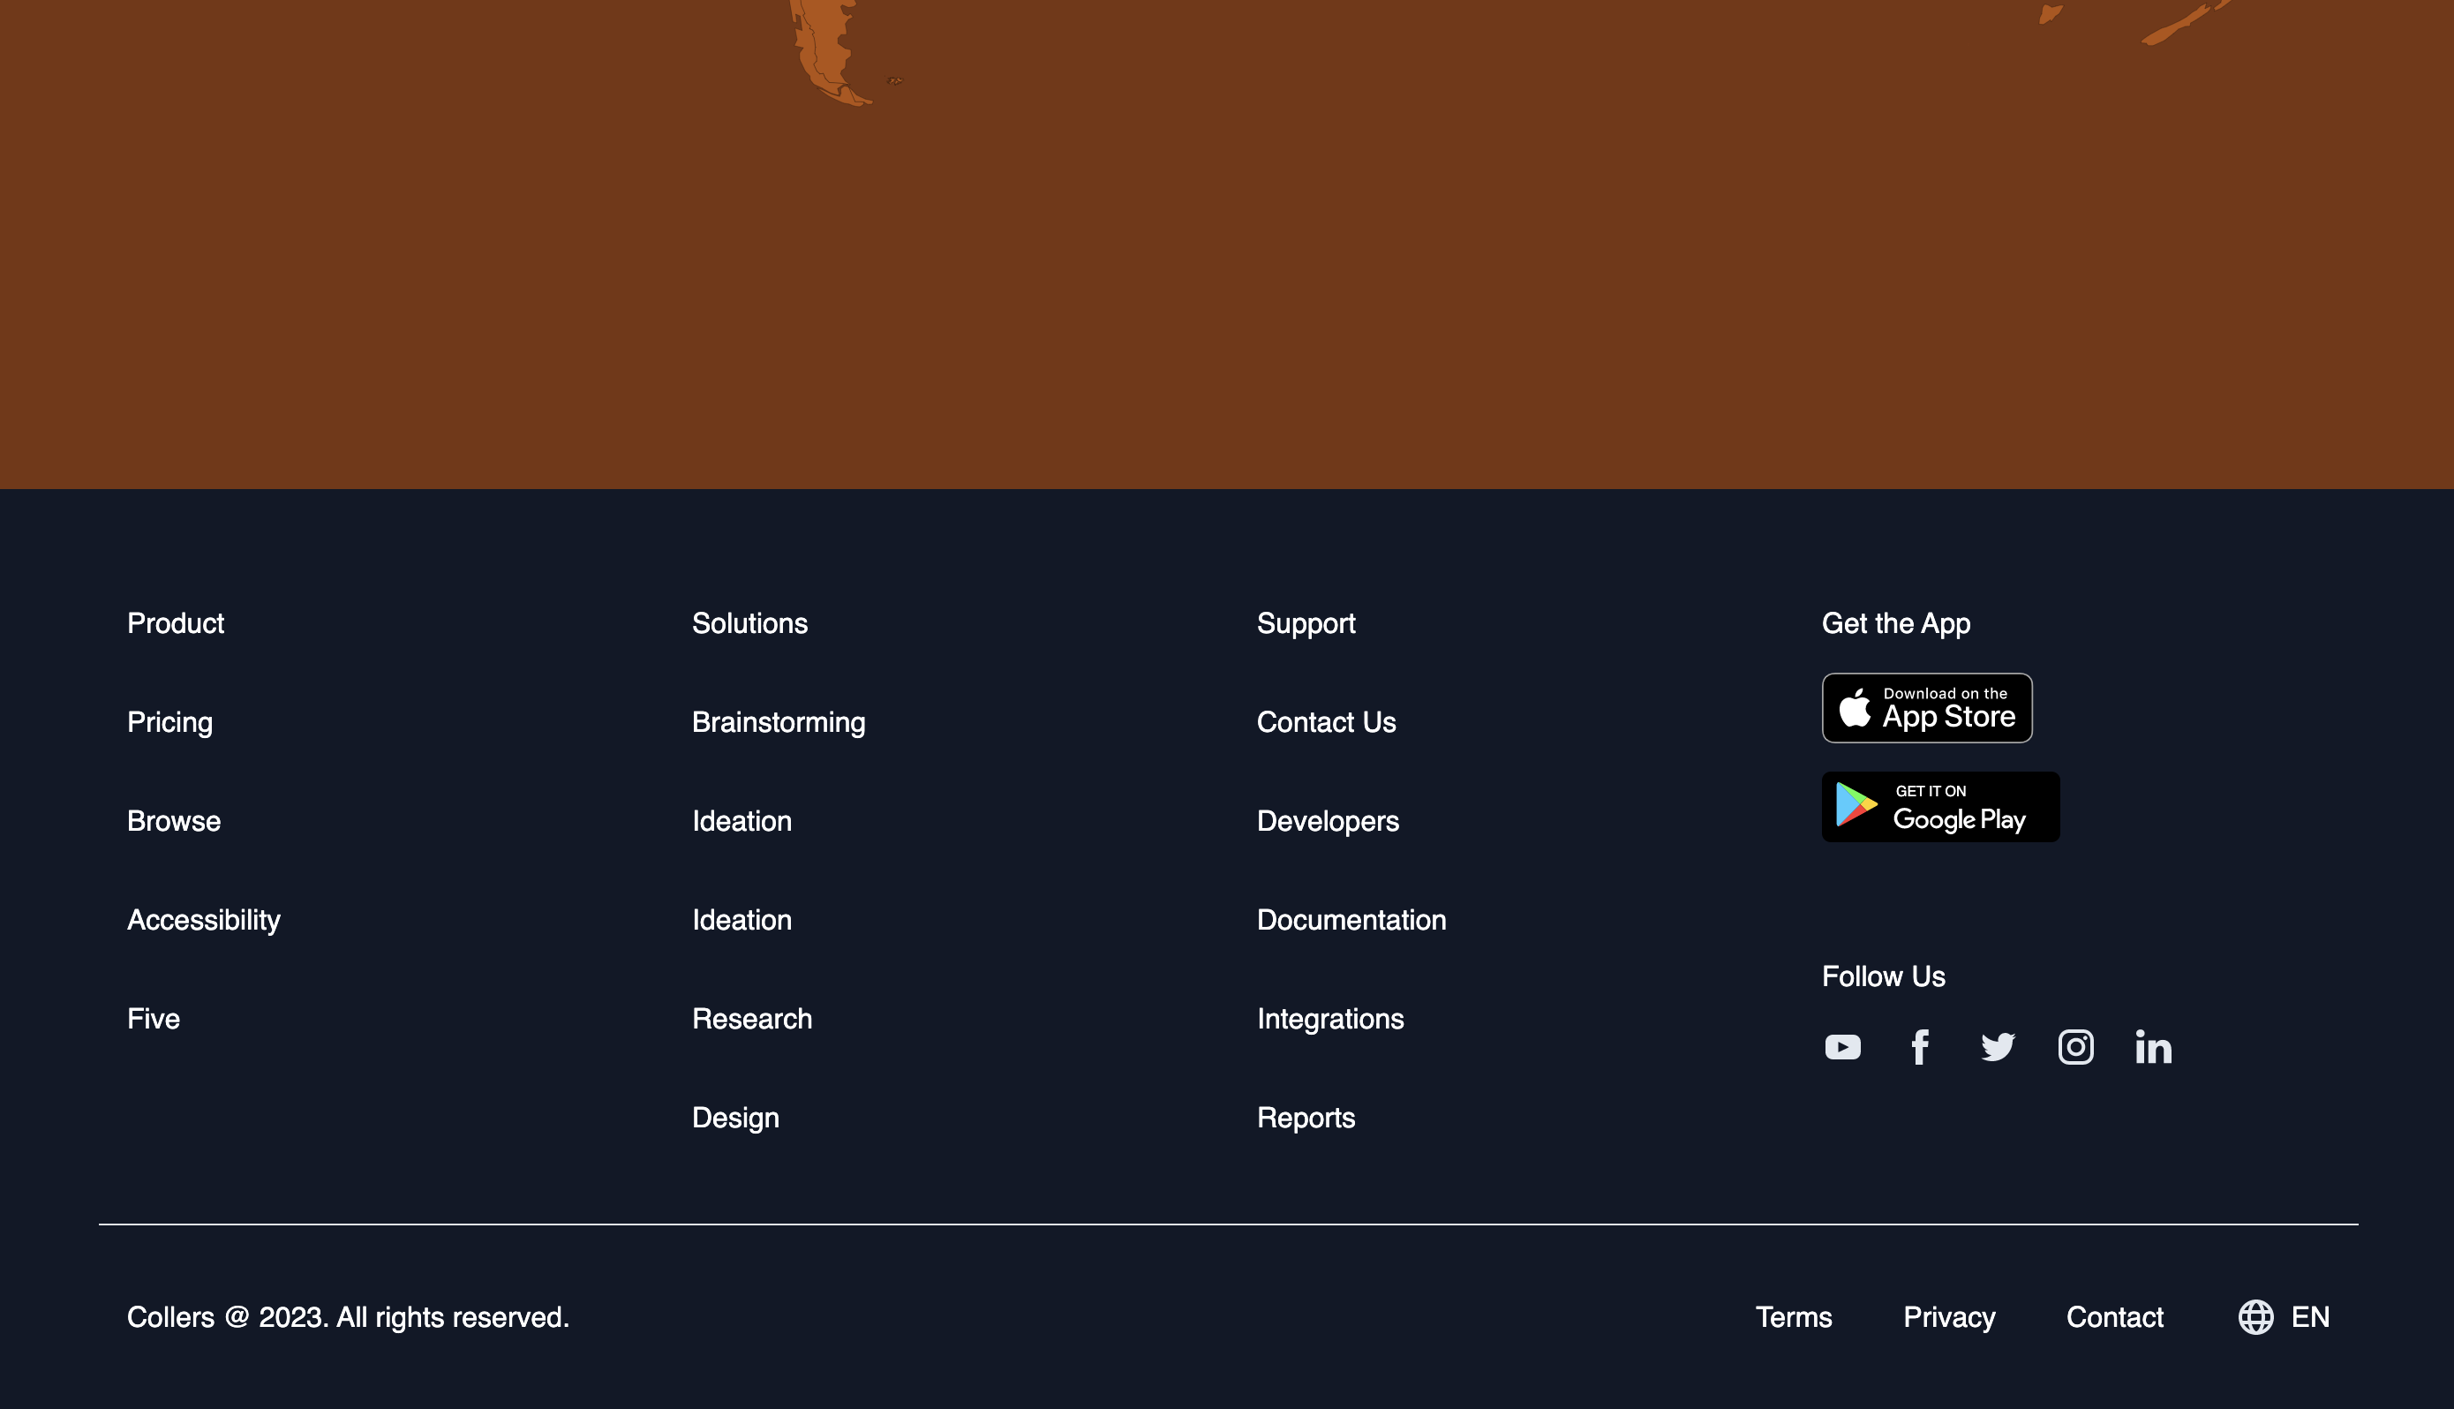
Task: Open the Instagram icon link
Action: click(x=2076, y=1047)
